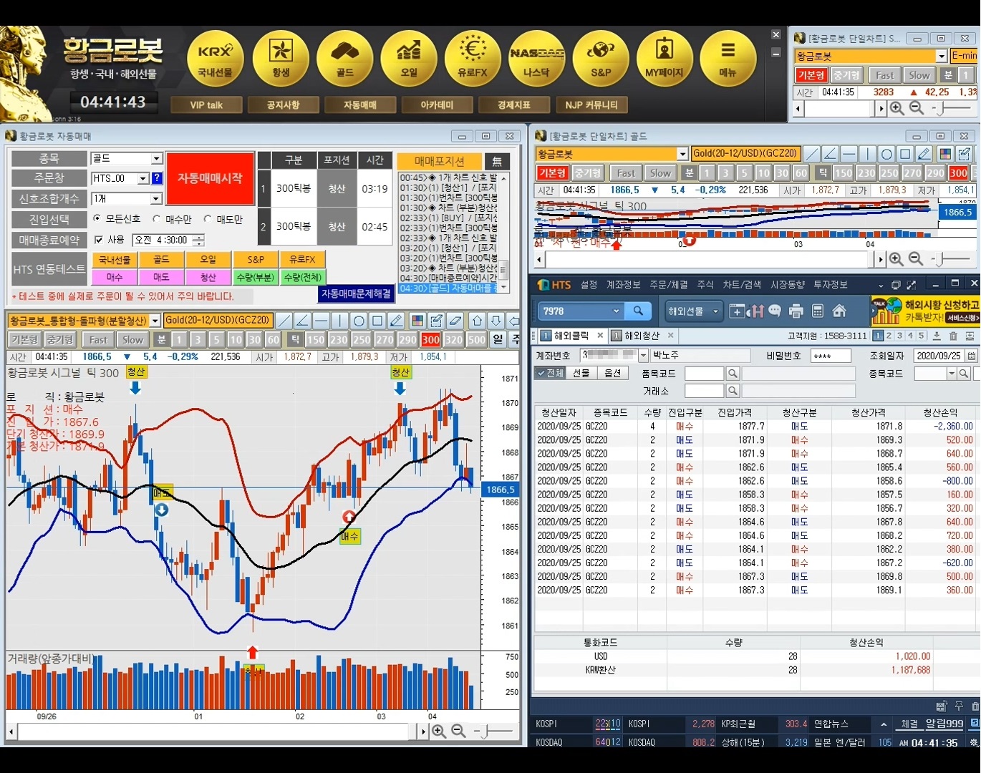This screenshot has height=773, width=981.
Task: Switch to the 해외청산 tab
Action: tap(642, 336)
